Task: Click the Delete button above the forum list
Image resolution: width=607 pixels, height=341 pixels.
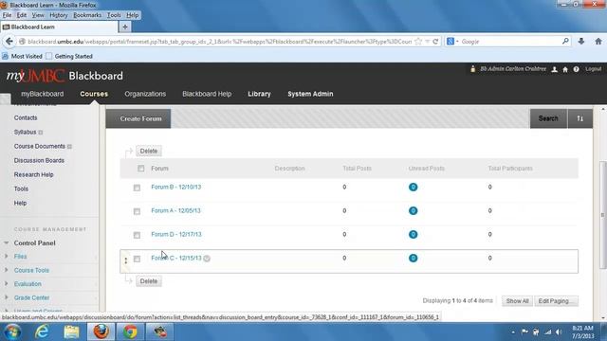Action: click(x=149, y=151)
